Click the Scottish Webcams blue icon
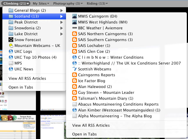This screenshot has width=188, height=139. pos(75,69)
